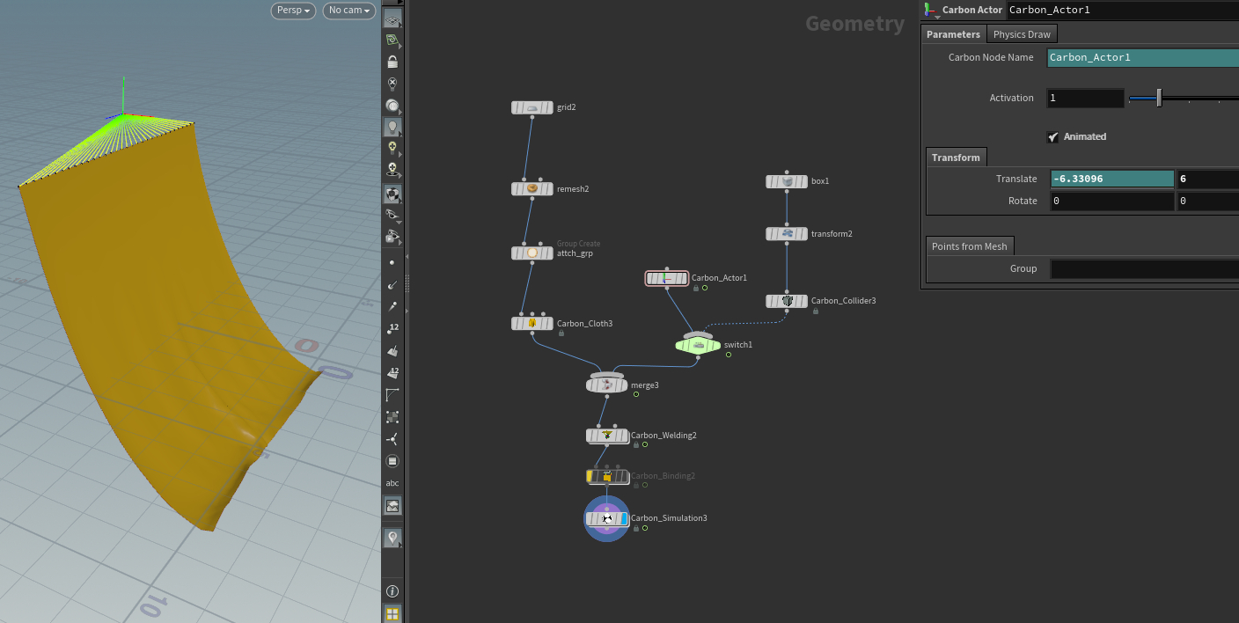Click the lock icon in viewport toolbar

click(392, 62)
